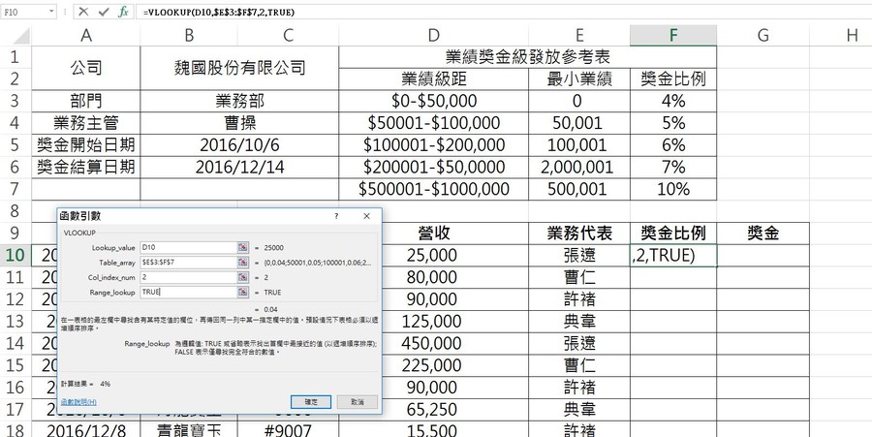
Task: Select the whole sheet via corner triangle
Action: tap(21, 36)
